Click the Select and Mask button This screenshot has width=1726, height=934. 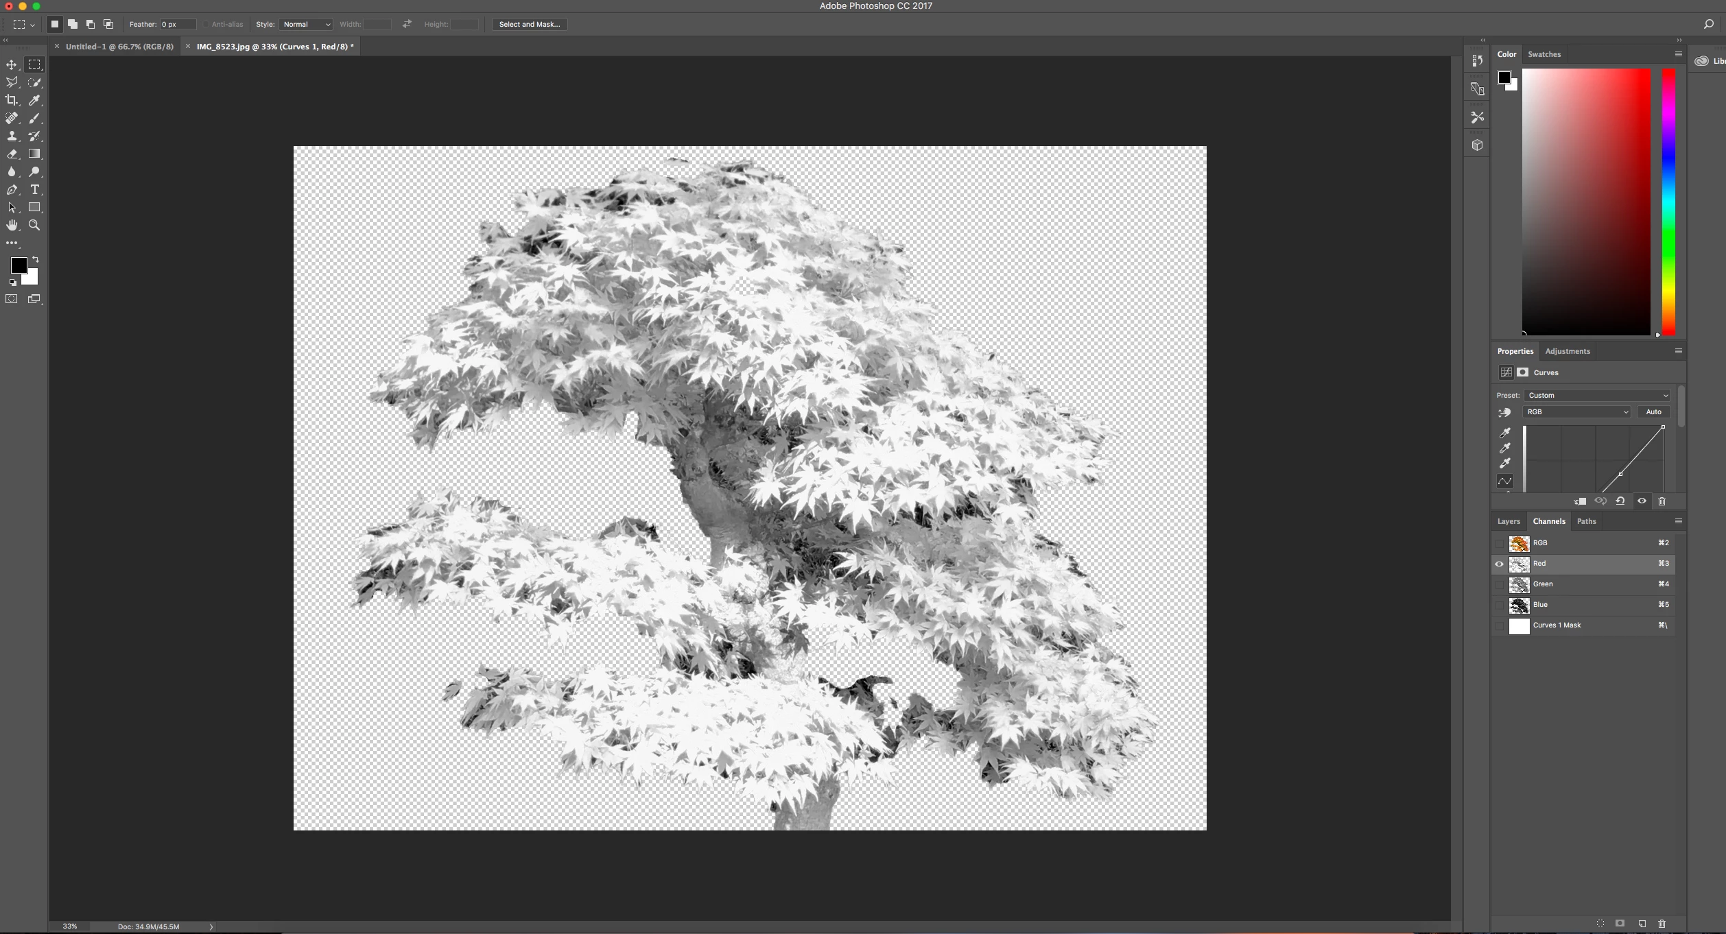pyautogui.click(x=529, y=24)
